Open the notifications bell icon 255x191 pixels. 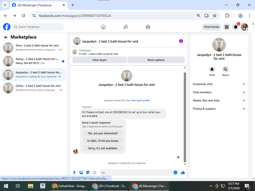(236, 27)
